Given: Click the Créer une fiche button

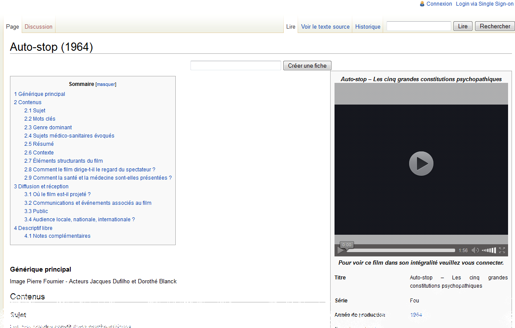Looking at the screenshot, I should point(307,66).
